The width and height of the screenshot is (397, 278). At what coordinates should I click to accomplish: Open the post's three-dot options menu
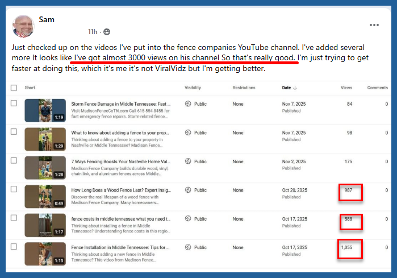(374, 25)
